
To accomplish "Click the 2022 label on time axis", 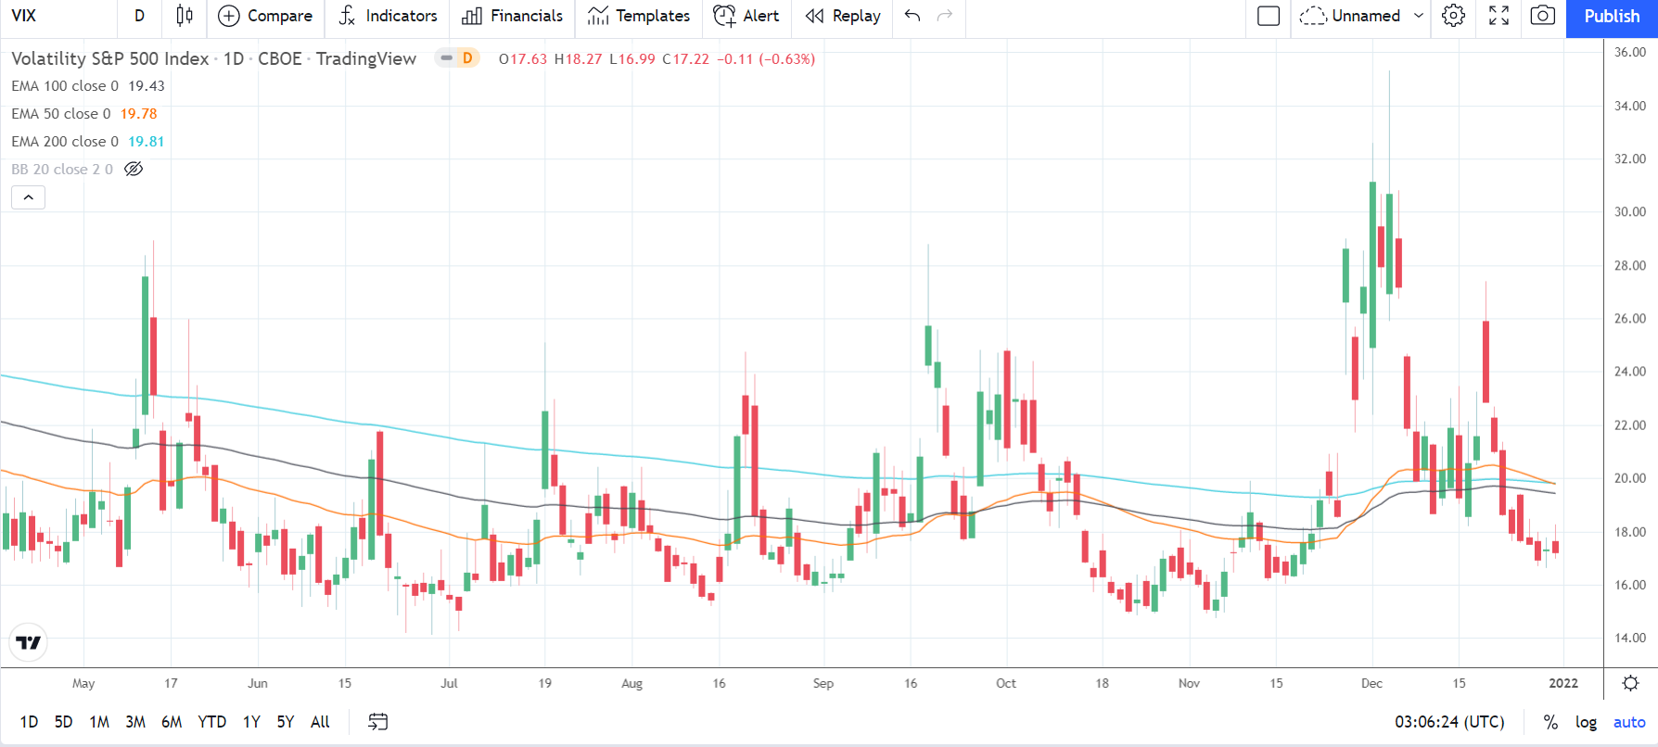I will click(1563, 683).
